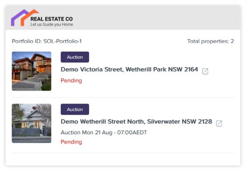This screenshot has height=171, width=246.
Task: Click the Let us Guide you Home tagline
Action: (52, 25)
